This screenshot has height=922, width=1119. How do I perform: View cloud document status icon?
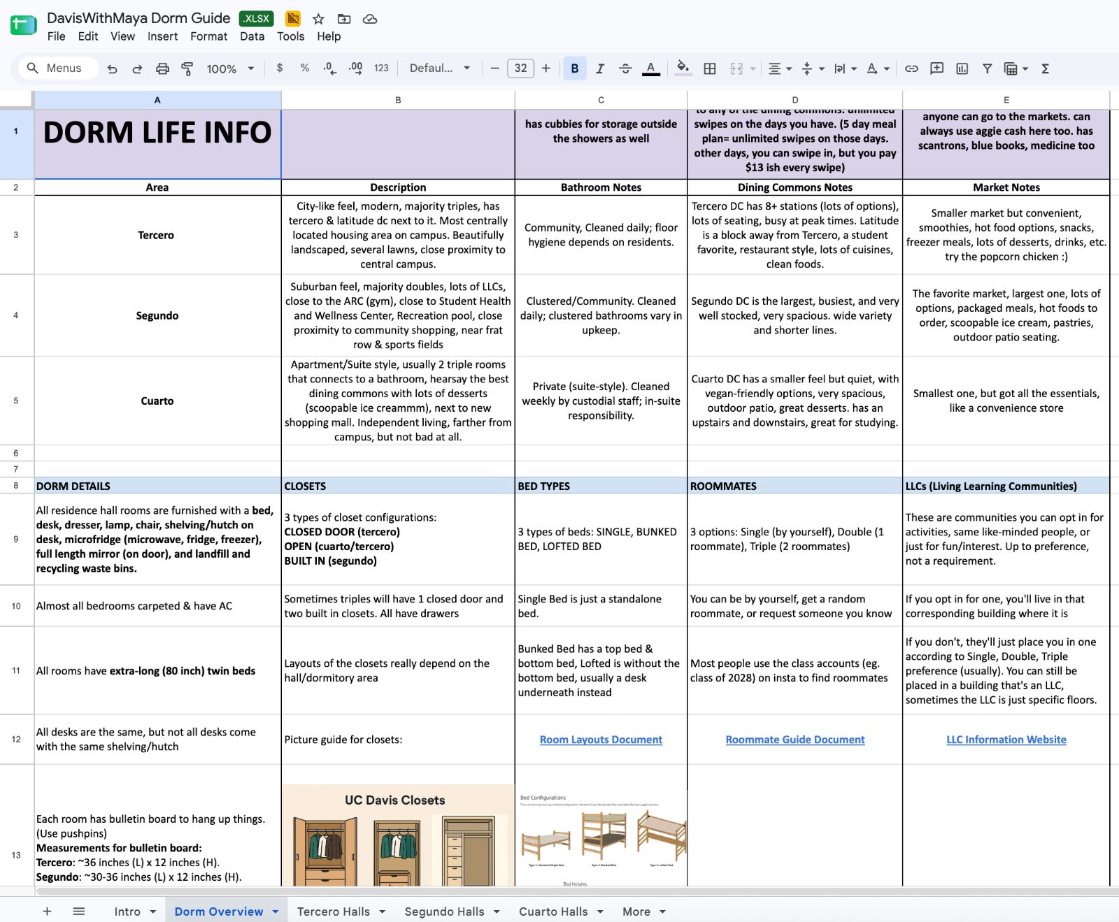coord(370,19)
